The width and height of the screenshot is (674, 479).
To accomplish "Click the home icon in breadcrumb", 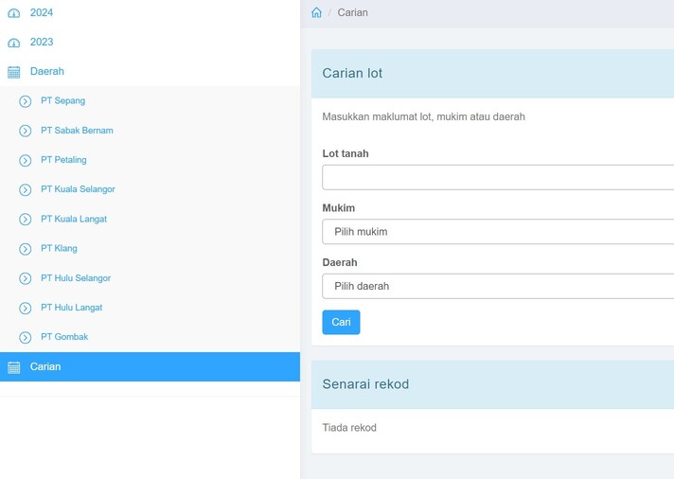I will pos(316,13).
